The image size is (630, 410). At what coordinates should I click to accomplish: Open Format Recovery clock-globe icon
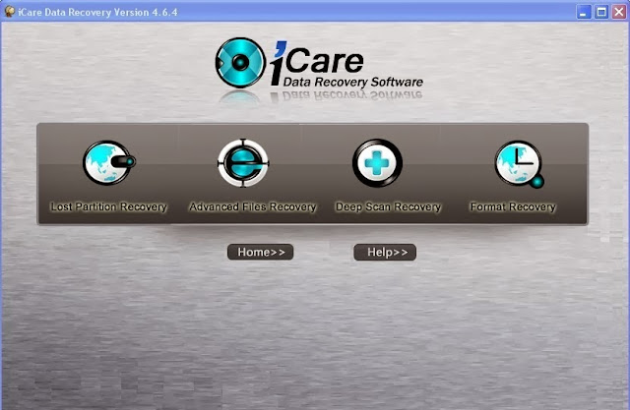519,163
